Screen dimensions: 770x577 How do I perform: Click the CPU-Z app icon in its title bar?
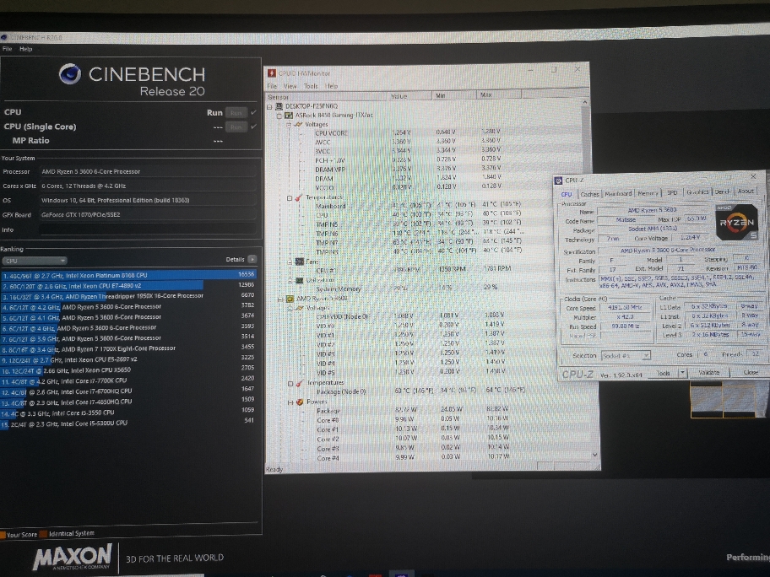[558, 181]
